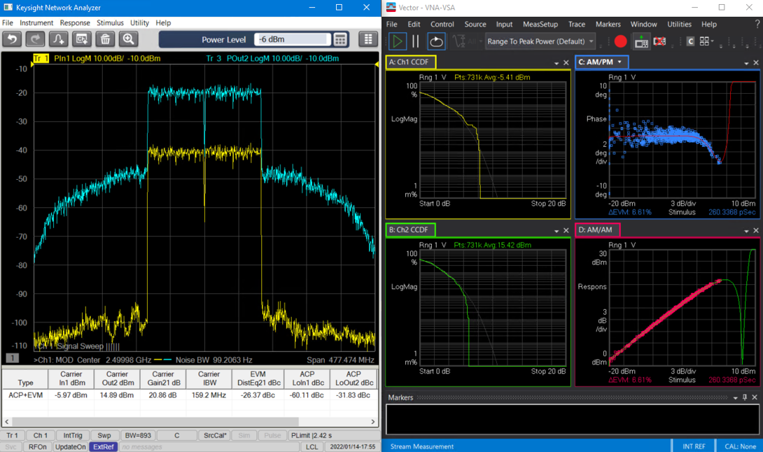The width and height of the screenshot is (763, 452).
Task: Pause the measurement with the pause icon
Action: (416, 41)
